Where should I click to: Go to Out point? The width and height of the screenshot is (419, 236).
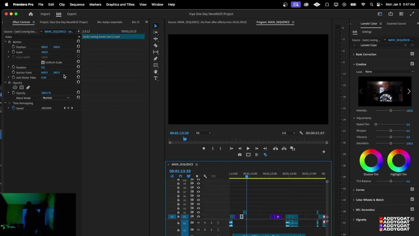265,148
